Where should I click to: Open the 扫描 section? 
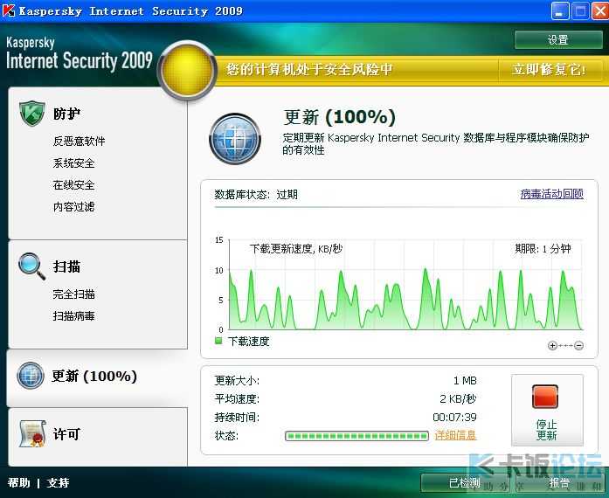(66, 266)
